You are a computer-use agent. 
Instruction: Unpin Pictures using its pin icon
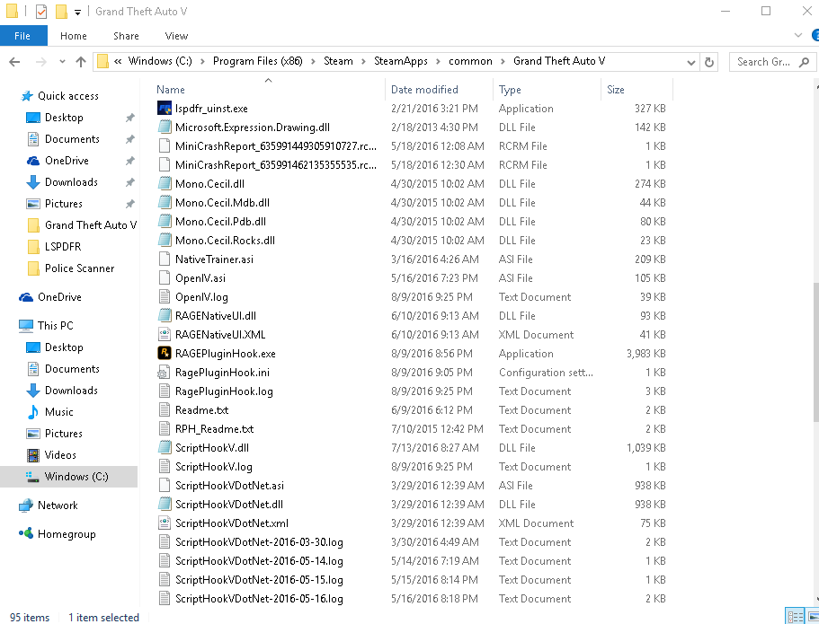[x=130, y=204]
